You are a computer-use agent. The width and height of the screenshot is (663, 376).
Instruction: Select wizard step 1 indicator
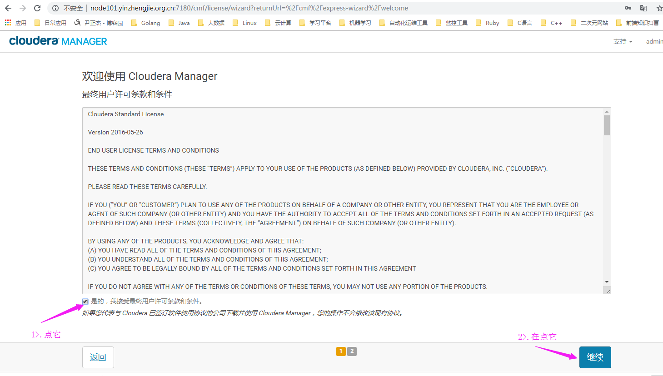(x=341, y=351)
